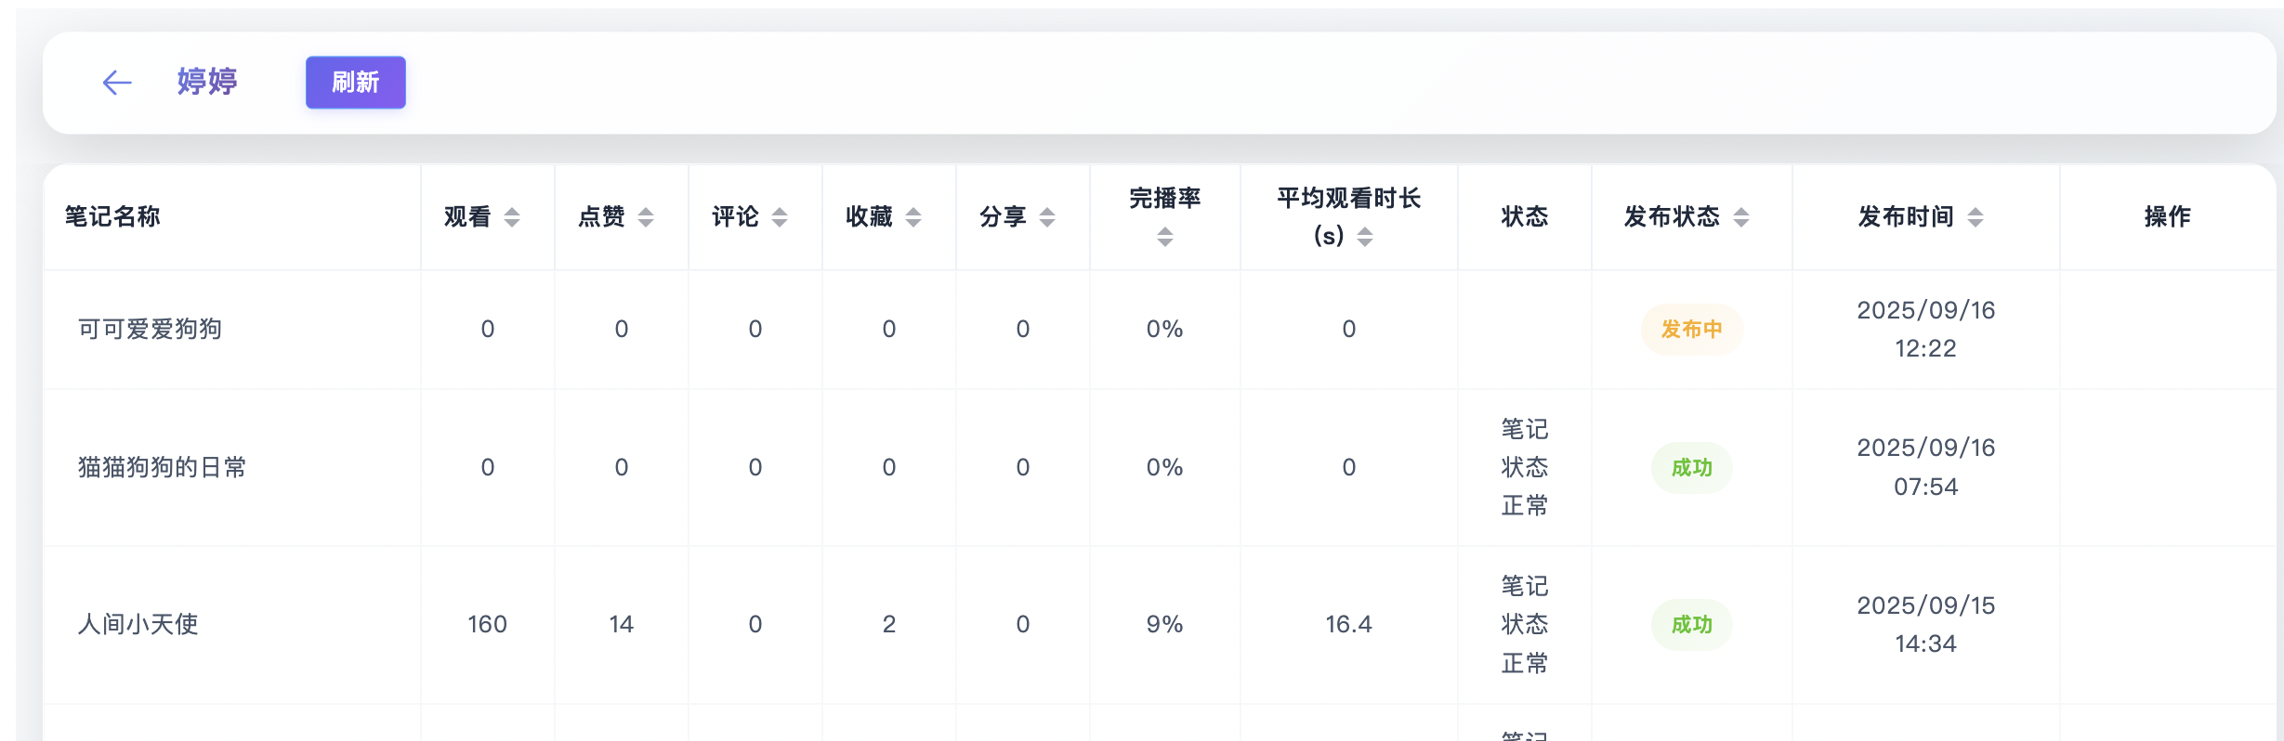Click the back arrow icon
The height and width of the screenshot is (741, 2284).
coord(117,83)
